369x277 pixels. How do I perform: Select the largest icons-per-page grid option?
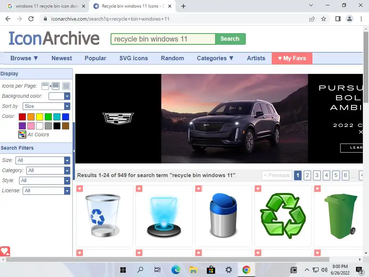(66, 86)
